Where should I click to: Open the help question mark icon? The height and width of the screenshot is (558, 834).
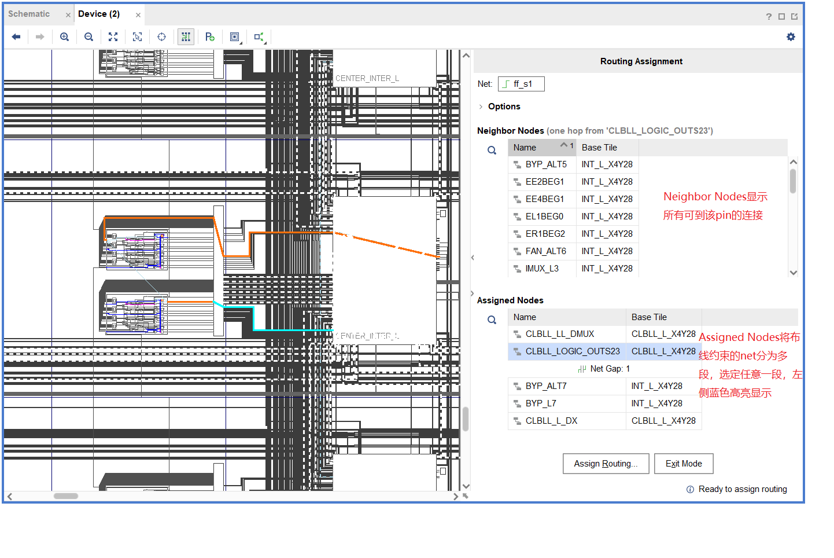[x=769, y=17]
